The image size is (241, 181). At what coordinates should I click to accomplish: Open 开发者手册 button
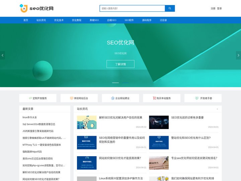[203, 98]
